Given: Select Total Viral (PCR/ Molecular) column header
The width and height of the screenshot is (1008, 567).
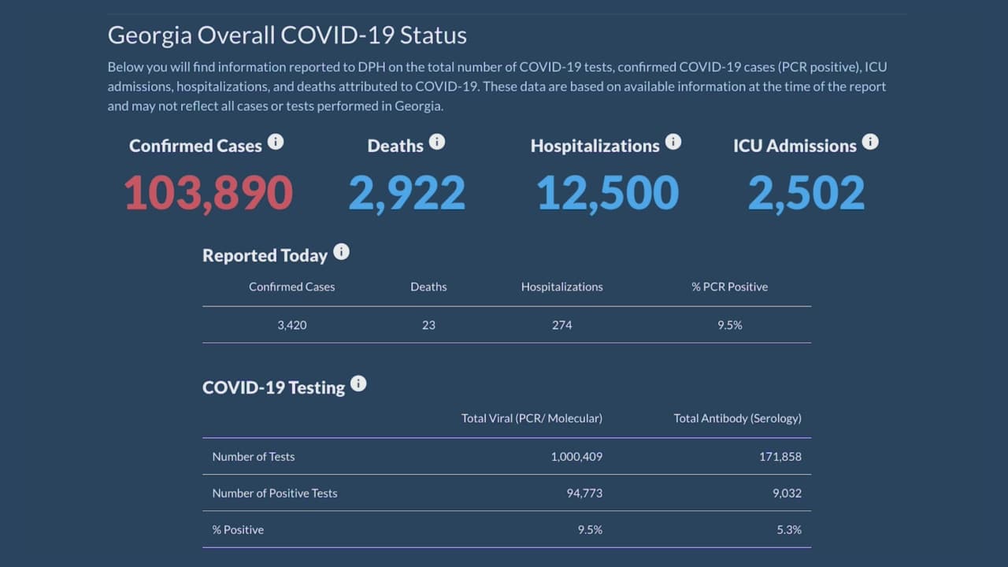Looking at the screenshot, I should [532, 418].
